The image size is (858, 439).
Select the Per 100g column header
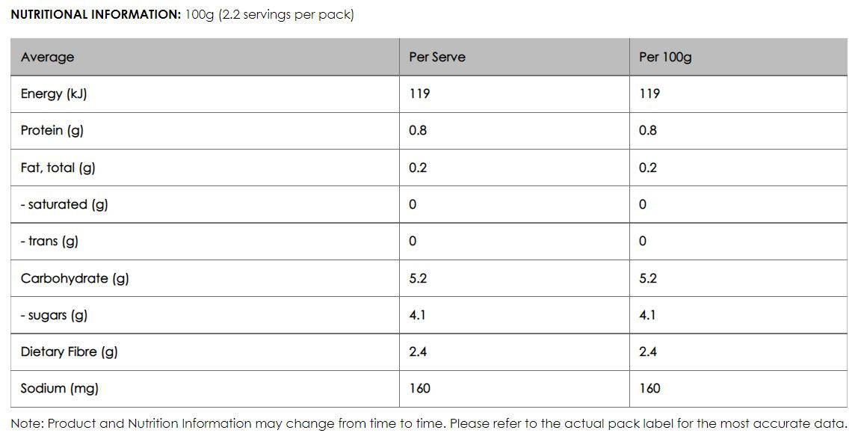[665, 57]
